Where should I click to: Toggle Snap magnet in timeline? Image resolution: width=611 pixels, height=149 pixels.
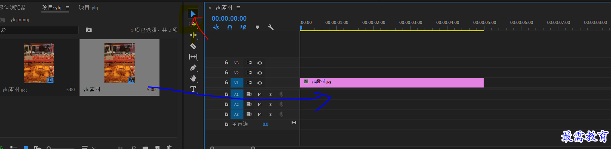pyautogui.click(x=230, y=28)
